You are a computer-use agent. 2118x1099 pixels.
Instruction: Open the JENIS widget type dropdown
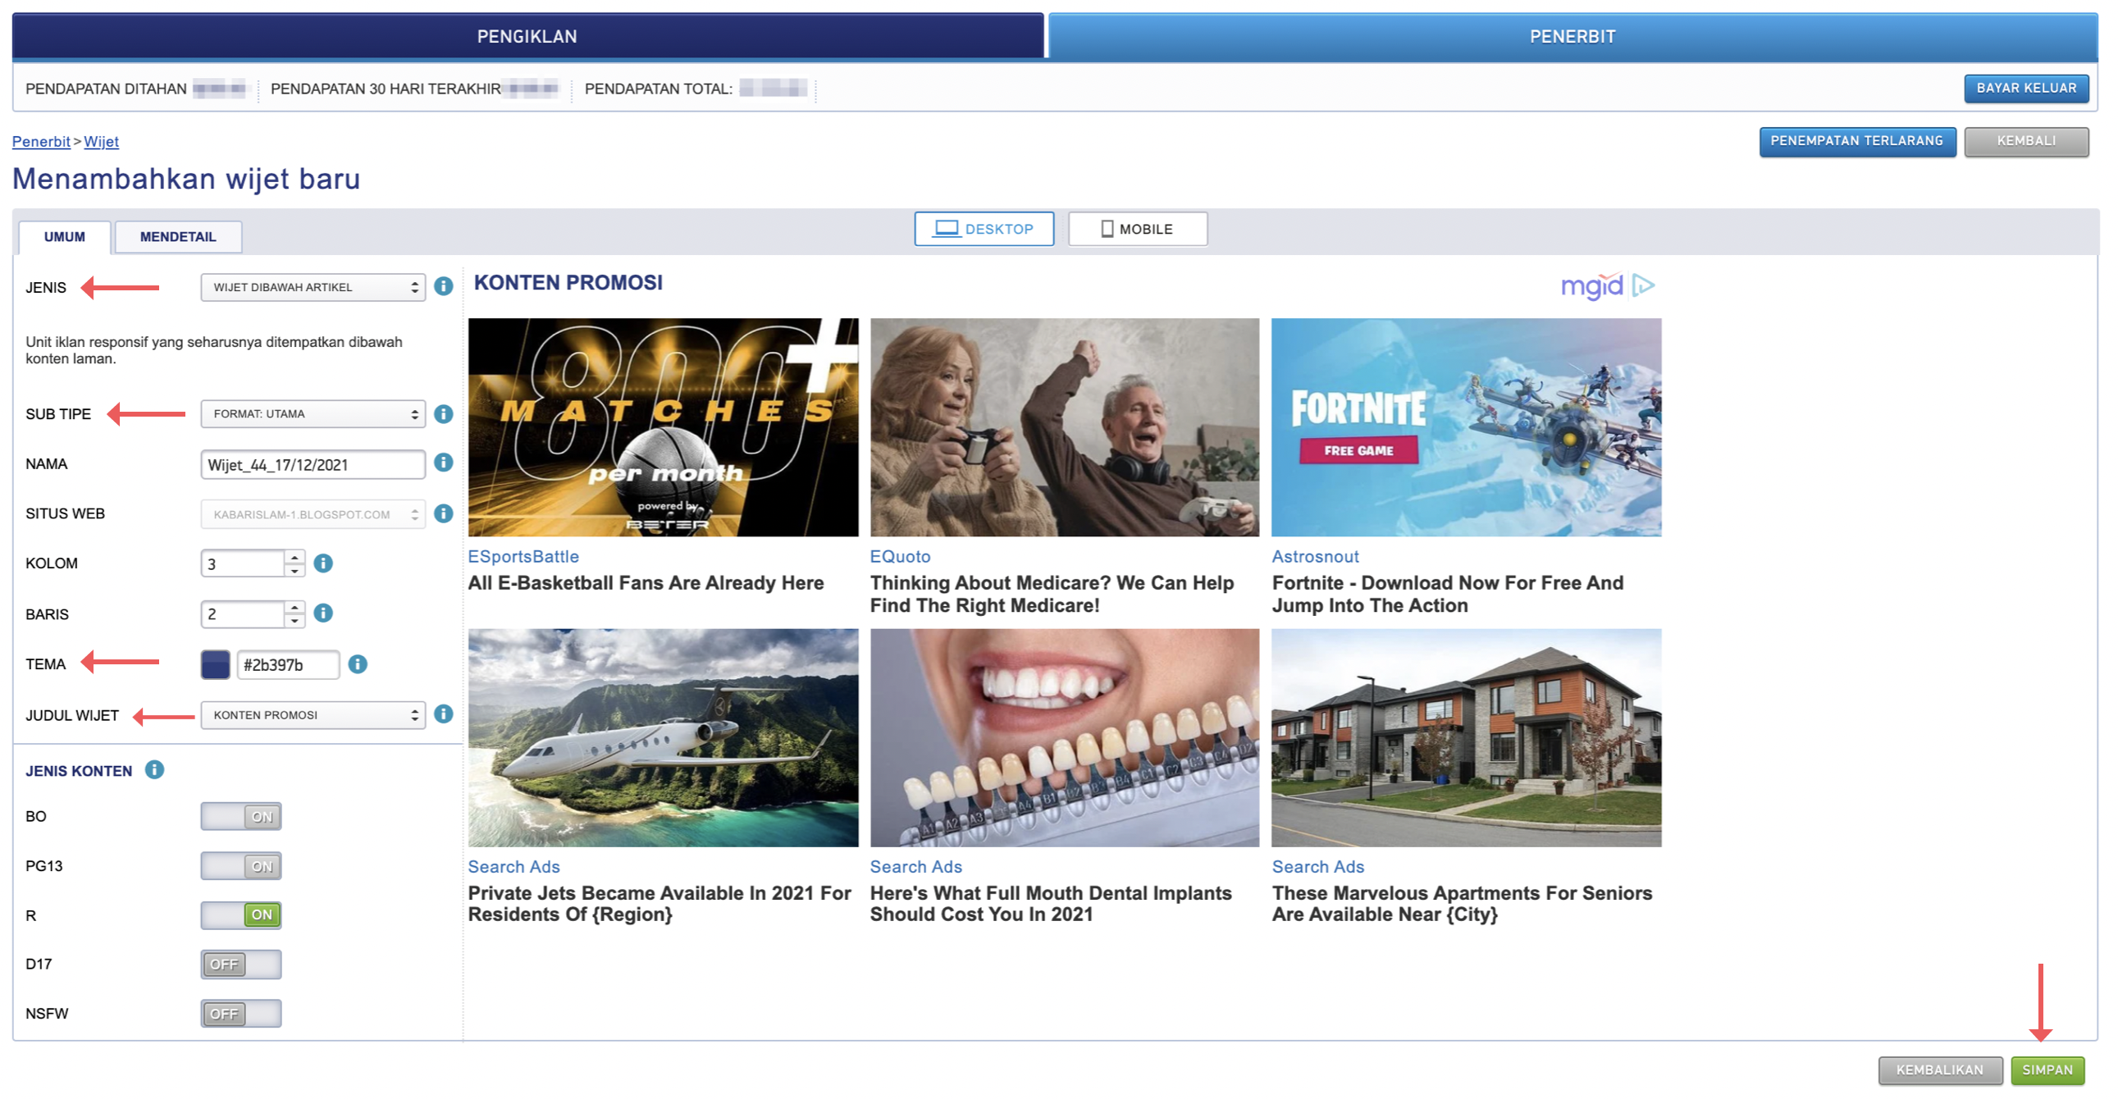[313, 287]
